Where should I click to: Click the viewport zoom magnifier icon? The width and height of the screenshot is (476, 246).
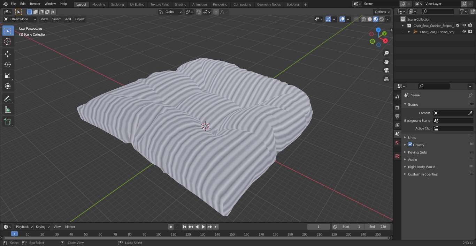[386, 53]
